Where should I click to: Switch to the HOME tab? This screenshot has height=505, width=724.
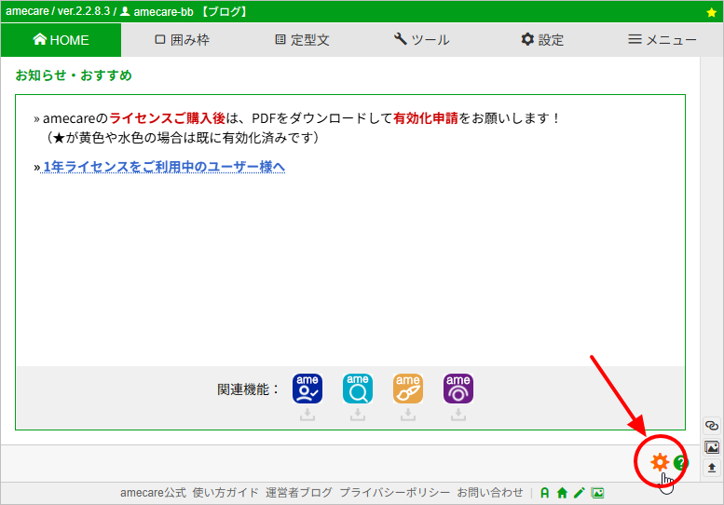[x=61, y=40]
